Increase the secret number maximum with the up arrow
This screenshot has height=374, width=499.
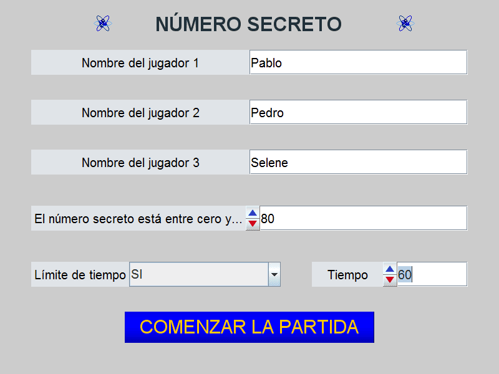pos(253,213)
